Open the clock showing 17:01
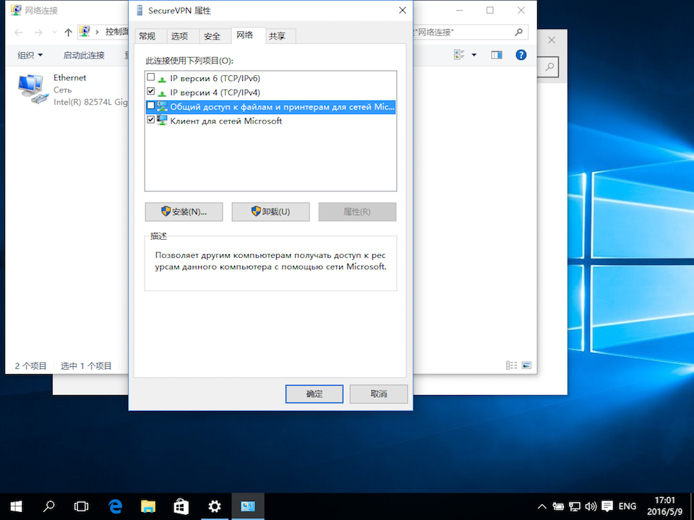 pyautogui.click(x=665, y=506)
